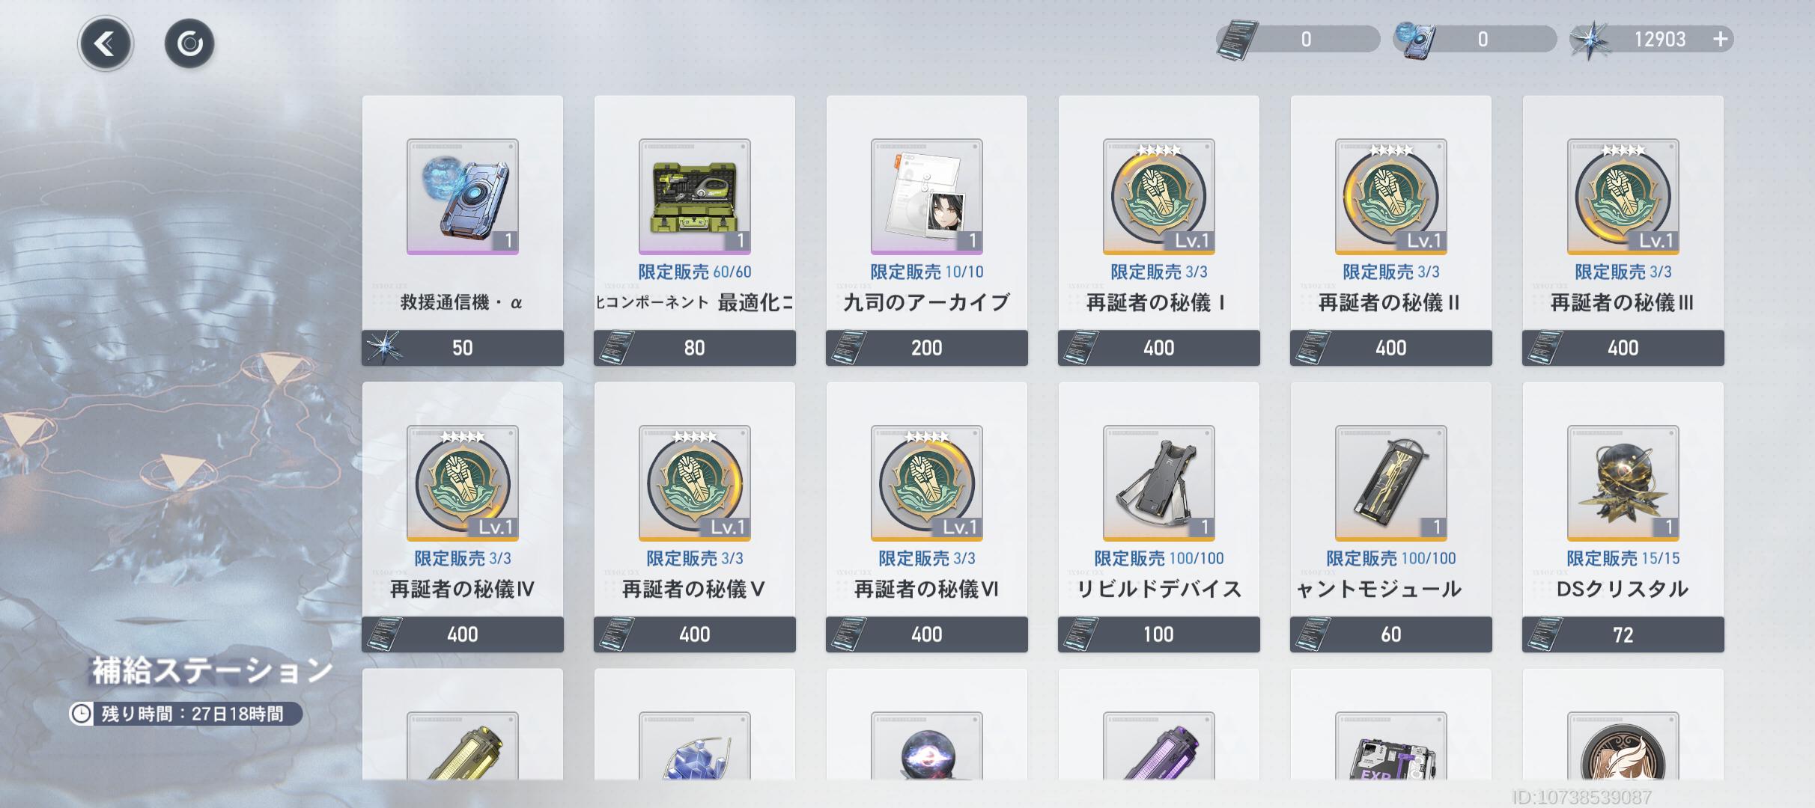Tap the ticket currency counter showing 0
Viewport: 1815px width, 808px height.
tap(1298, 39)
